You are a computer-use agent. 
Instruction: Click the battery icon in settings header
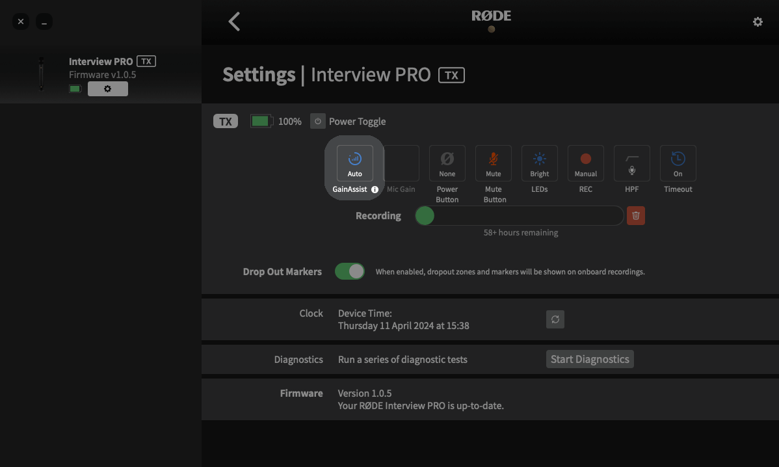261,121
